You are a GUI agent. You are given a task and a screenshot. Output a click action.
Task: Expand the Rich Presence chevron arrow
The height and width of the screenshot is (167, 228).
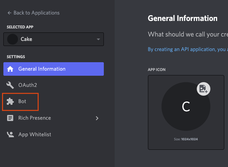(97, 118)
